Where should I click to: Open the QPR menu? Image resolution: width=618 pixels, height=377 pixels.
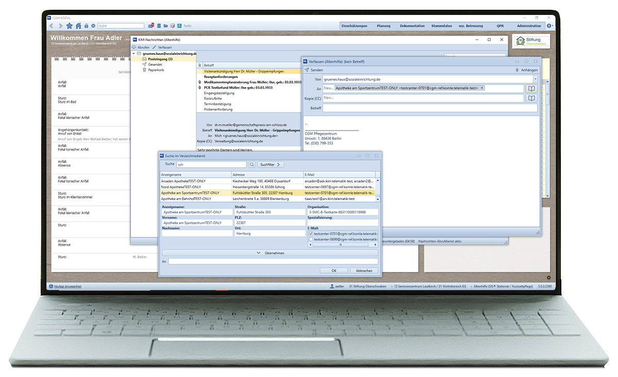(500, 26)
